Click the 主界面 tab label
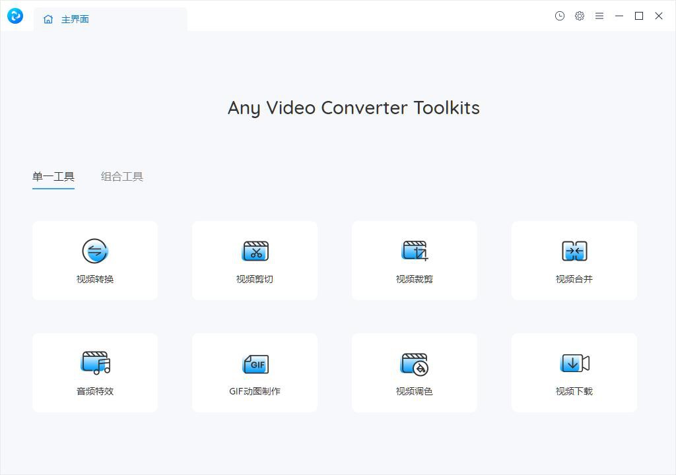The image size is (676, 475). pyautogui.click(x=75, y=19)
